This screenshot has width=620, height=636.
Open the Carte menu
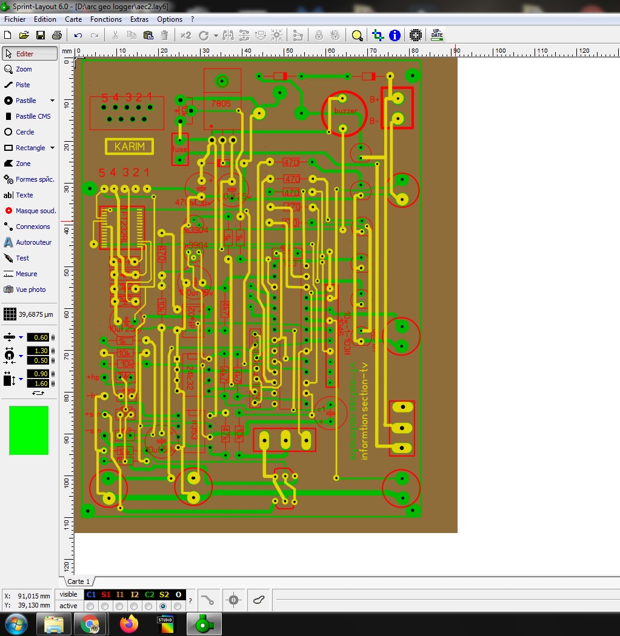pos(73,19)
